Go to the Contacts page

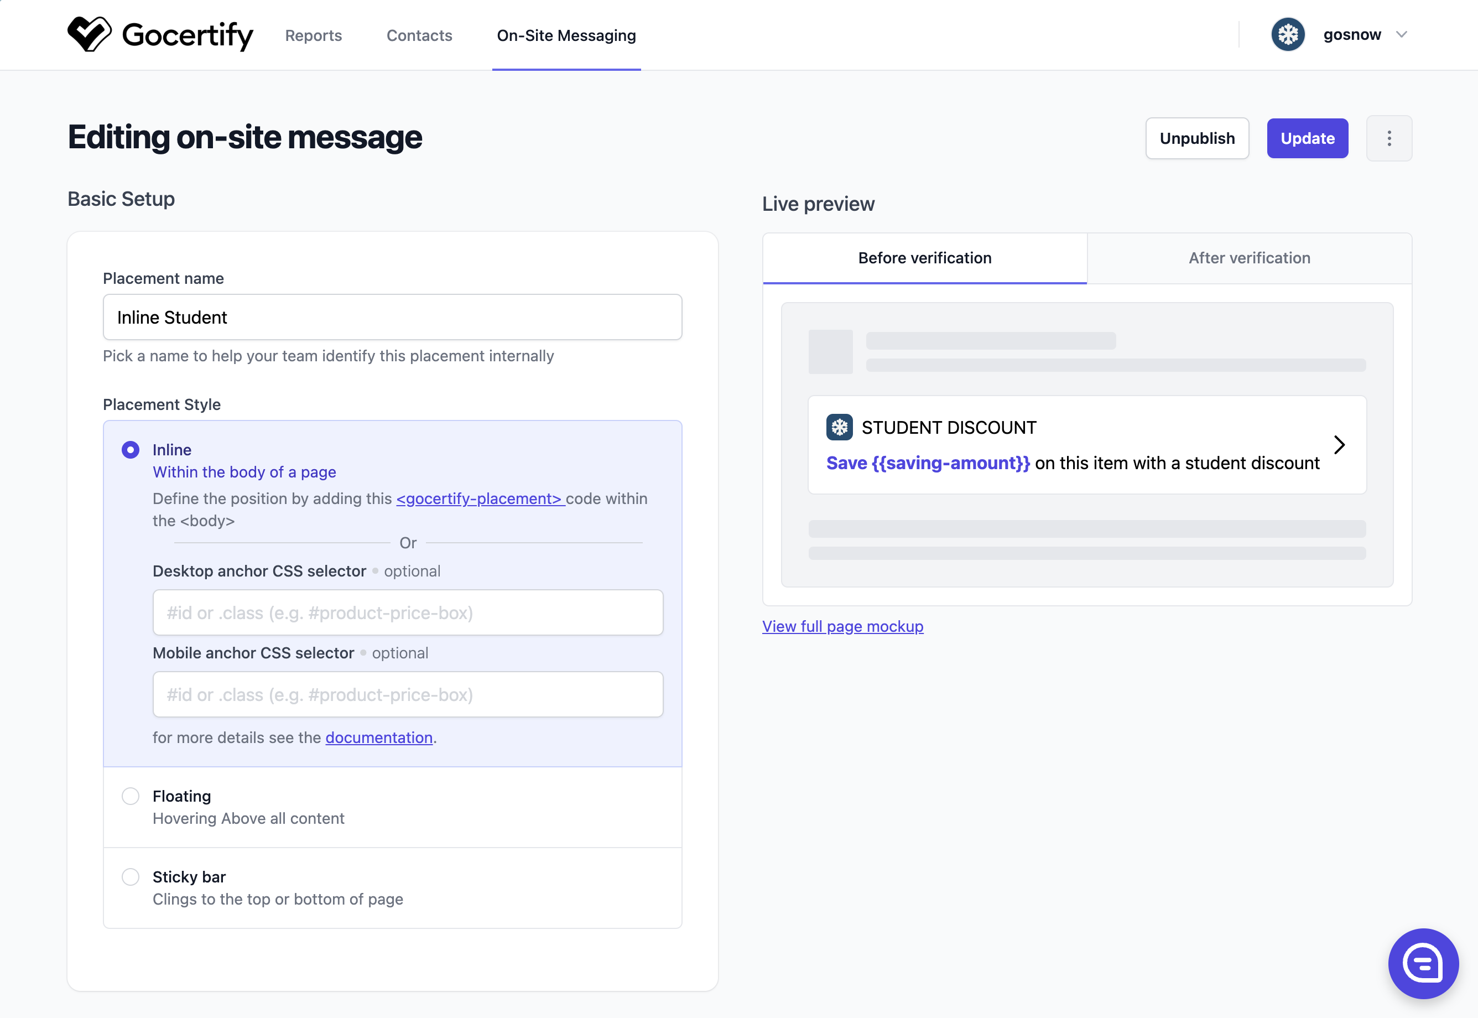point(419,36)
